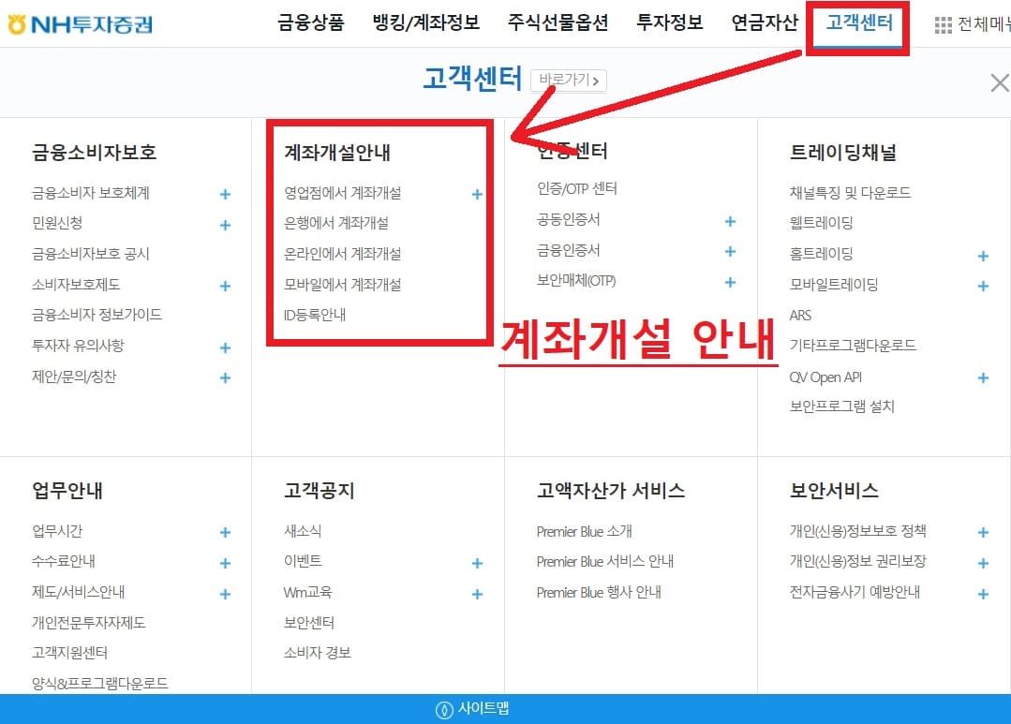Expand the QV Open API item
The image size is (1011, 724).
pos(982,377)
